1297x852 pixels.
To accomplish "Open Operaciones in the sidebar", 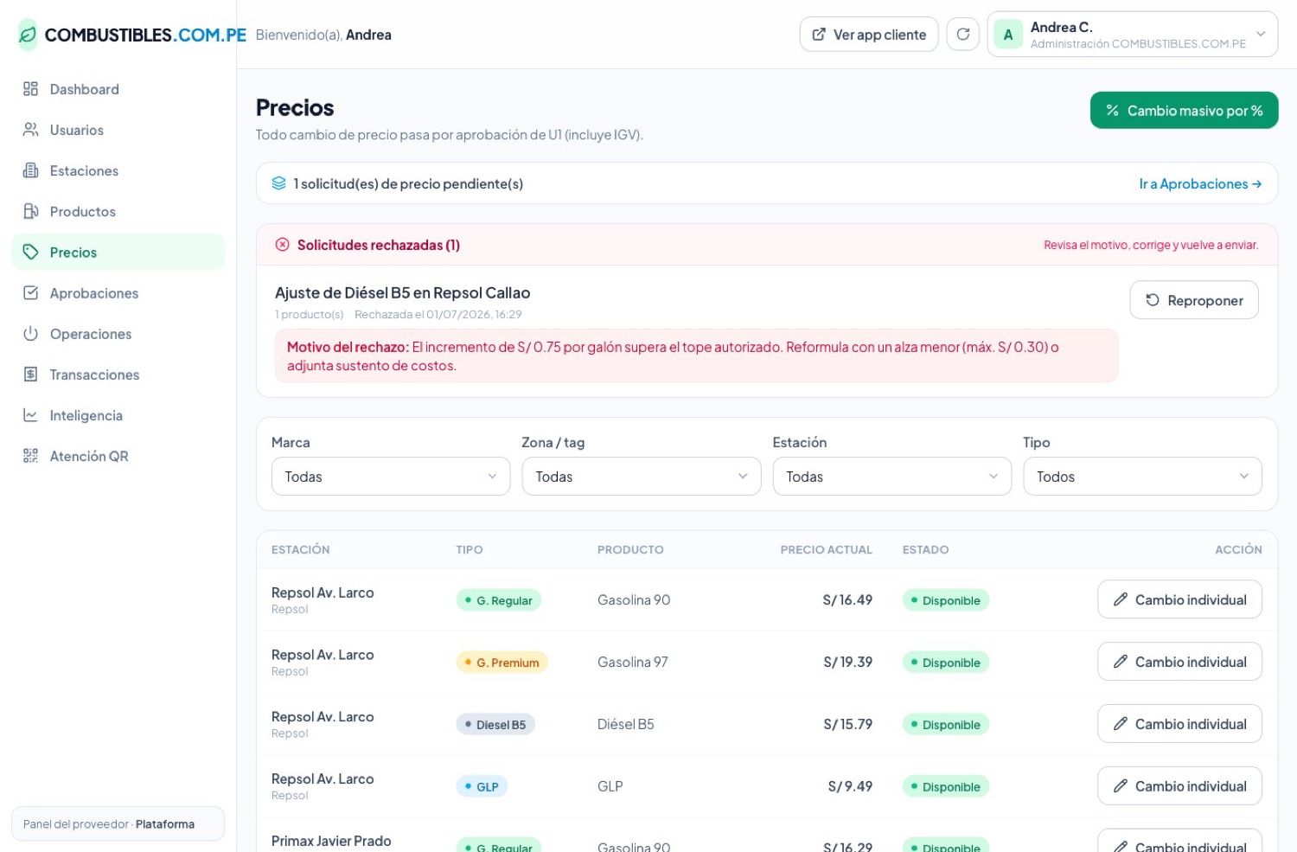I will point(118,334).
